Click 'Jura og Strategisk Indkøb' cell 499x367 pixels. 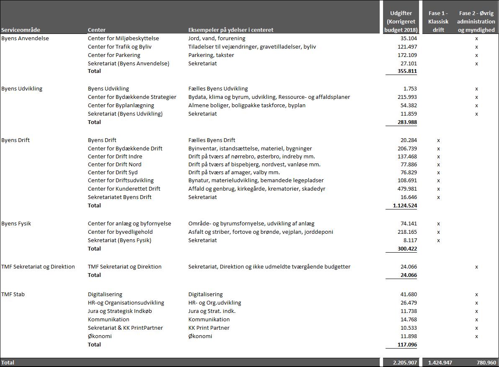(120, 311)
